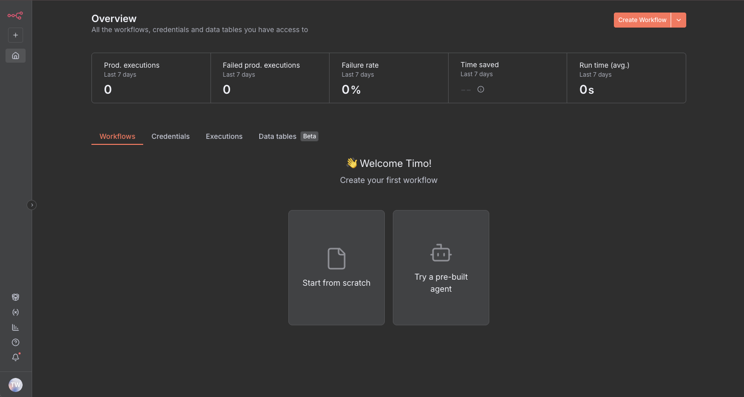
Task: Switch to the Executions tab
Action: (224, 136)
